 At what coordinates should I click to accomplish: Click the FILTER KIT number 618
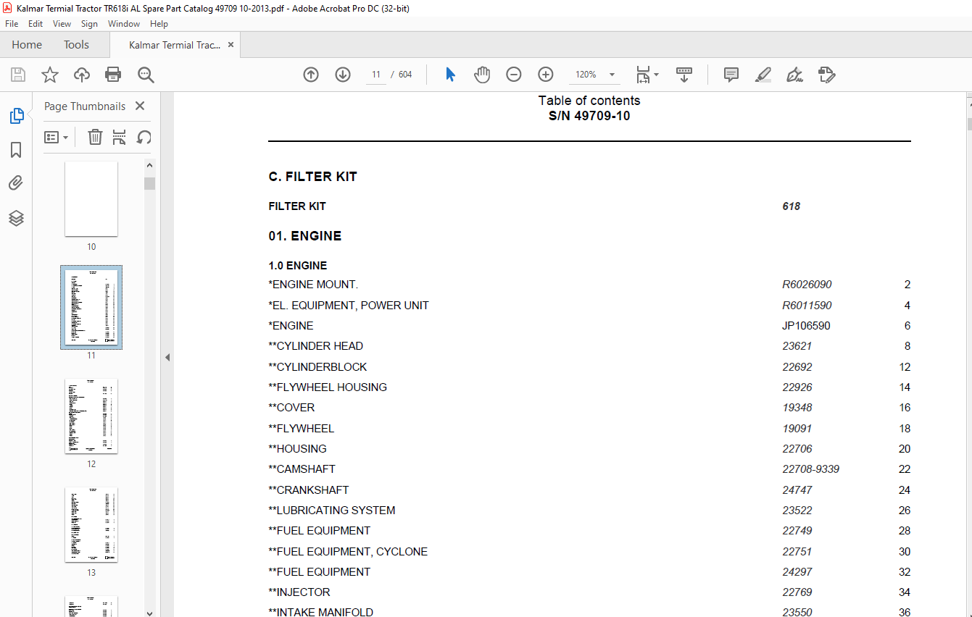[x=791, y=206]
